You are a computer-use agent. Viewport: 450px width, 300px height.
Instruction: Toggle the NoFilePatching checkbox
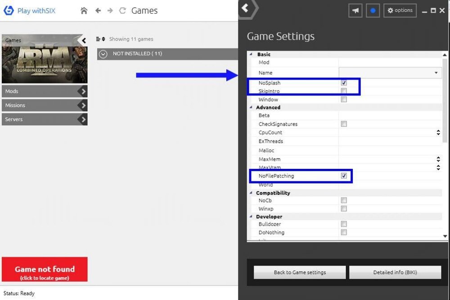coord(344,176)
